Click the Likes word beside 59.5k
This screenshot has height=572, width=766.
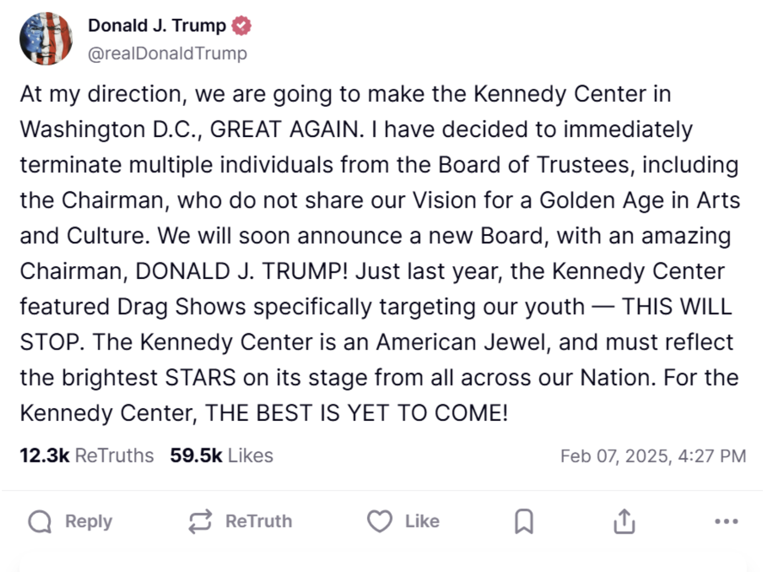click(x=251, y=456)
